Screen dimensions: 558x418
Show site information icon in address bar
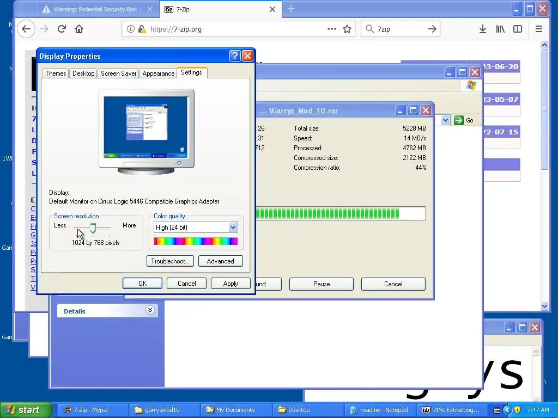coord(131,29)
